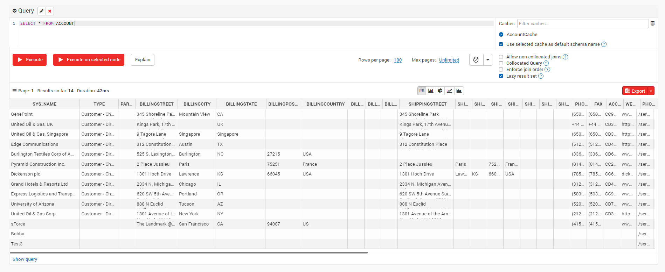Click the database icon beside cache filter
This screenshot has height=272, width=665.
(x=652, y=23)
